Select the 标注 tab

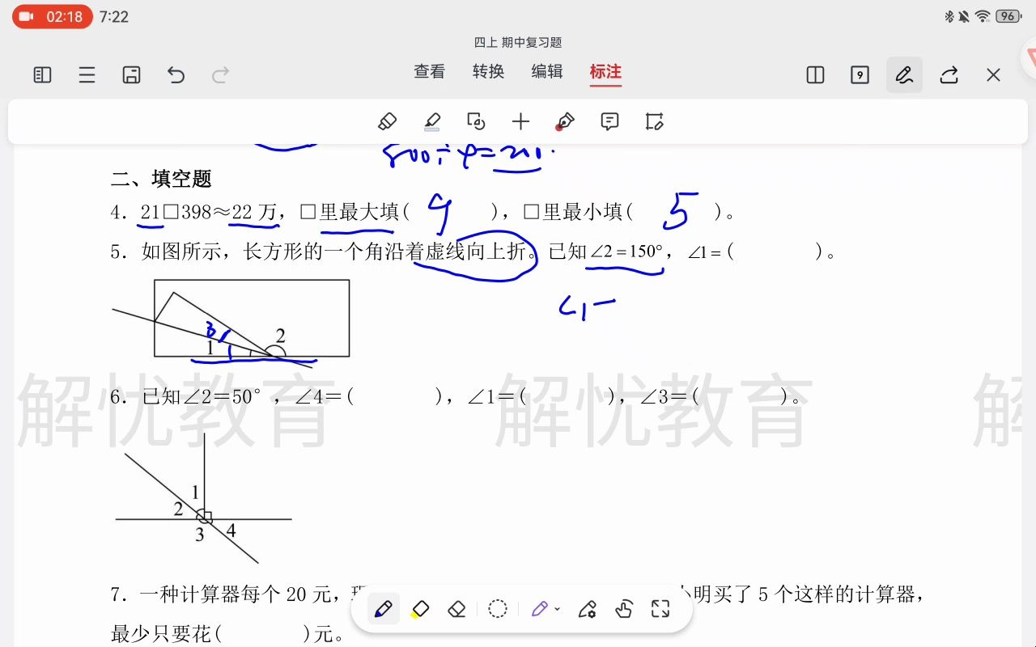pyautogui.click(x=605, y=71)
